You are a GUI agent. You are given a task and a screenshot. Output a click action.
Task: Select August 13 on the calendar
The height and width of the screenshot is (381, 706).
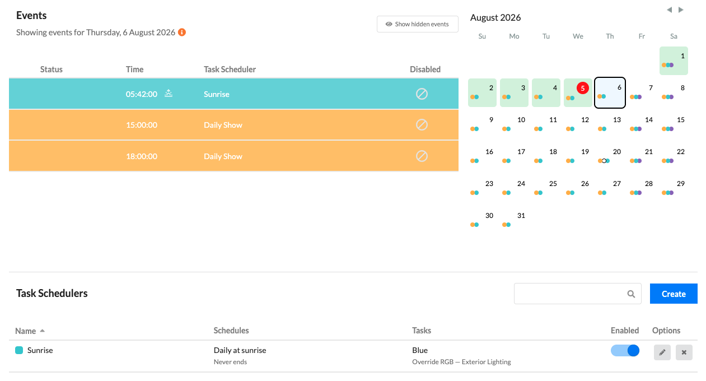[x=610, y=124]
